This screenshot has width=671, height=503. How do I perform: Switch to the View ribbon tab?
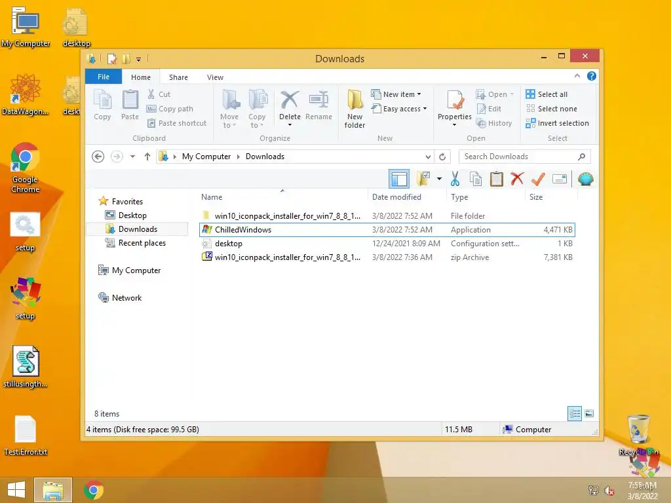coord(215,77)
